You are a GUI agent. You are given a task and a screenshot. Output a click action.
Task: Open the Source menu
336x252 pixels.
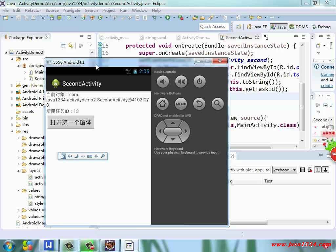coord(52,10)
